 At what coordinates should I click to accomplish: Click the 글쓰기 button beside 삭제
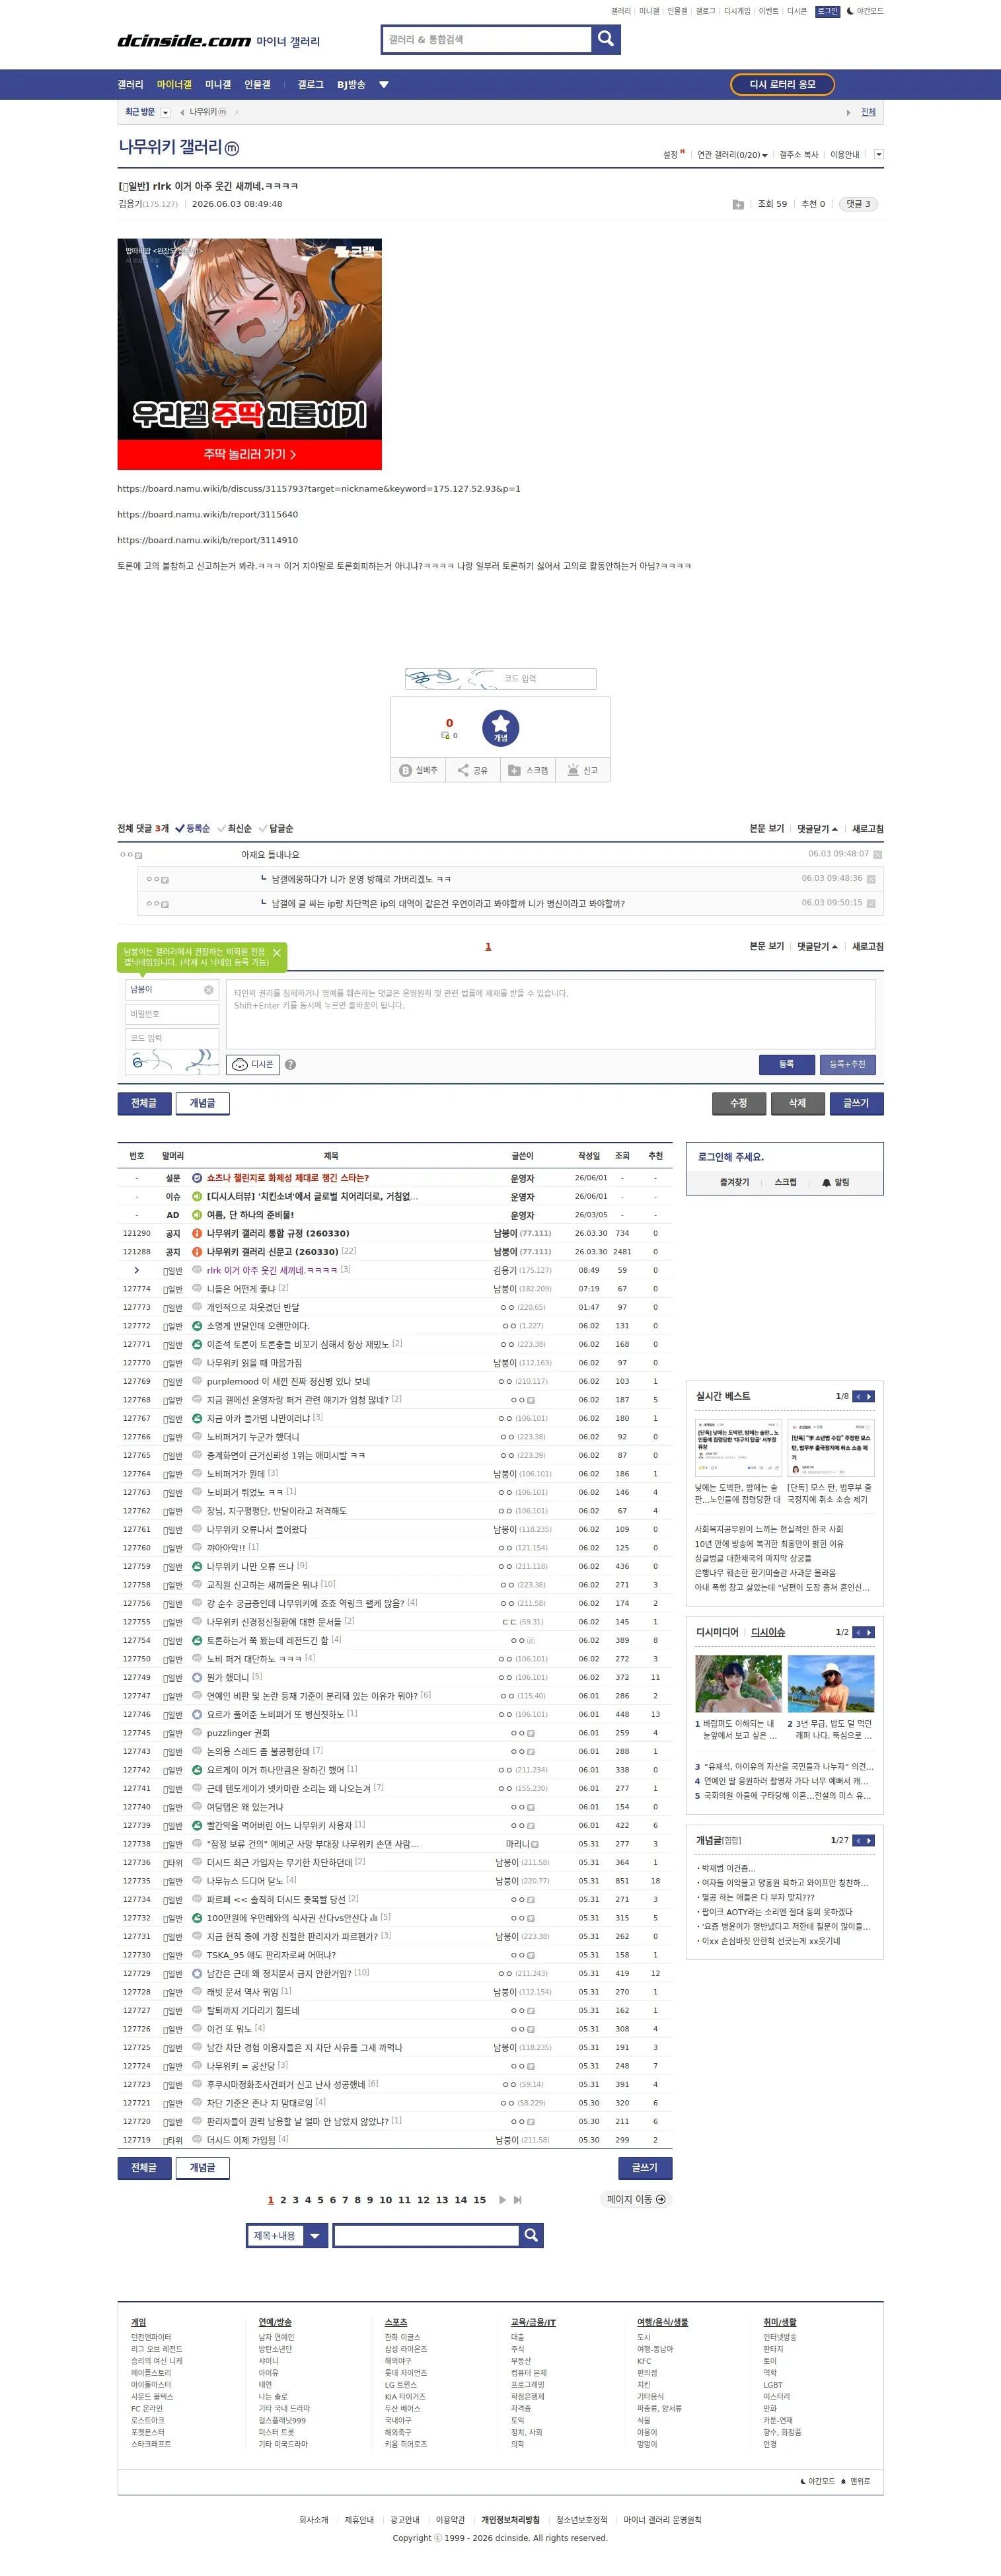tap(856, 1103)
